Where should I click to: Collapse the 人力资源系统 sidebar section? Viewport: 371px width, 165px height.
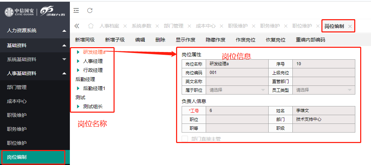64,31
